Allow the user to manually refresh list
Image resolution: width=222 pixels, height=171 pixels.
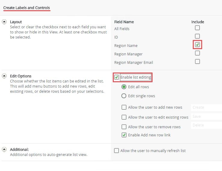tap(117, 151)
